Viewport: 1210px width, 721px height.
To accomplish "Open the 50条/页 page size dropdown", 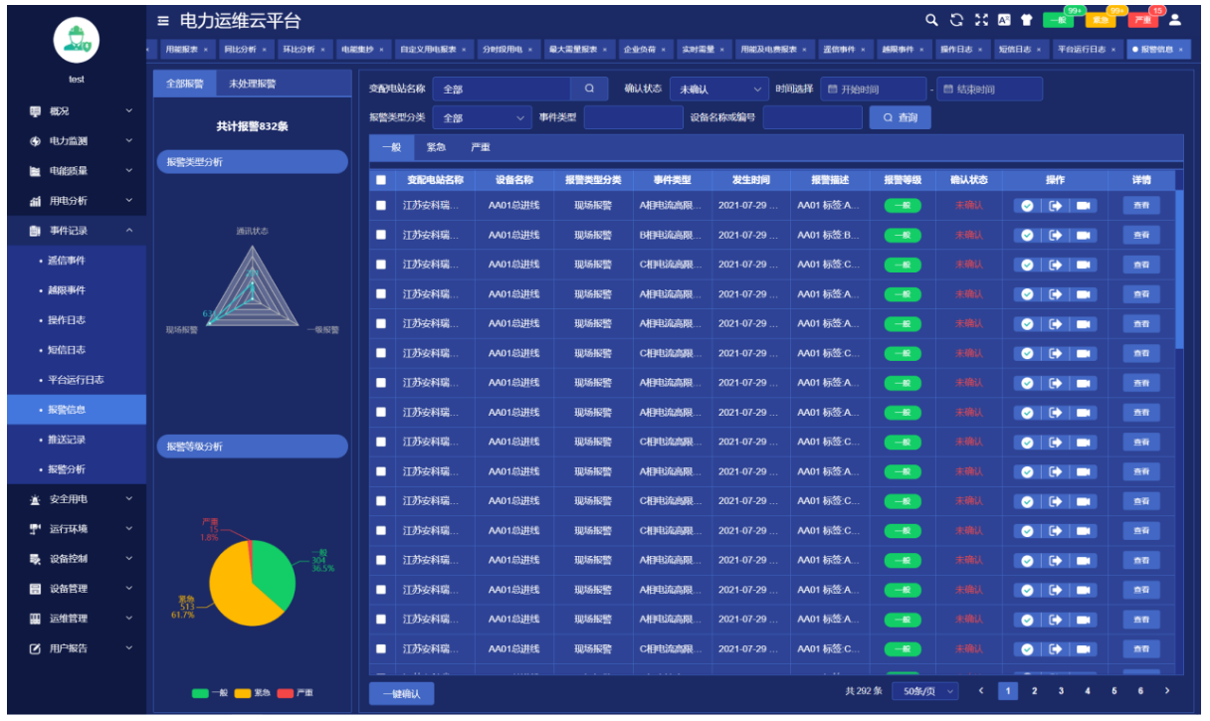I will [x=925, y=691].
